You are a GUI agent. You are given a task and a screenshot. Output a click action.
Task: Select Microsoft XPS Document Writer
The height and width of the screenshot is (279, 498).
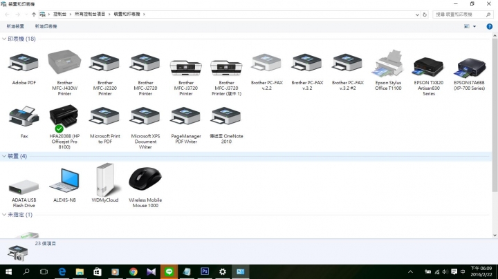(145, 116)
